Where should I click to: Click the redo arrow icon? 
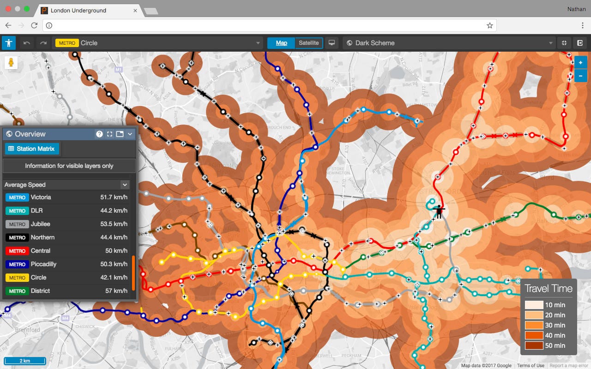click(42, 42)
